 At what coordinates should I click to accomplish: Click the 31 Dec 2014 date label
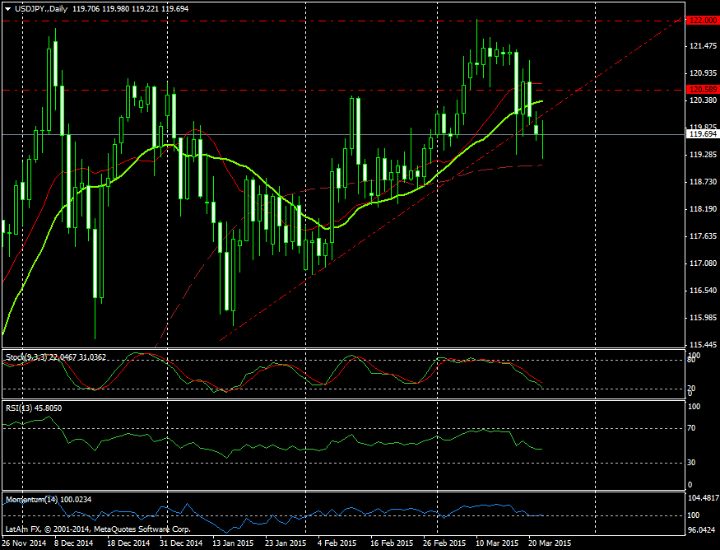pyautogui.click(x=179, y=543)
